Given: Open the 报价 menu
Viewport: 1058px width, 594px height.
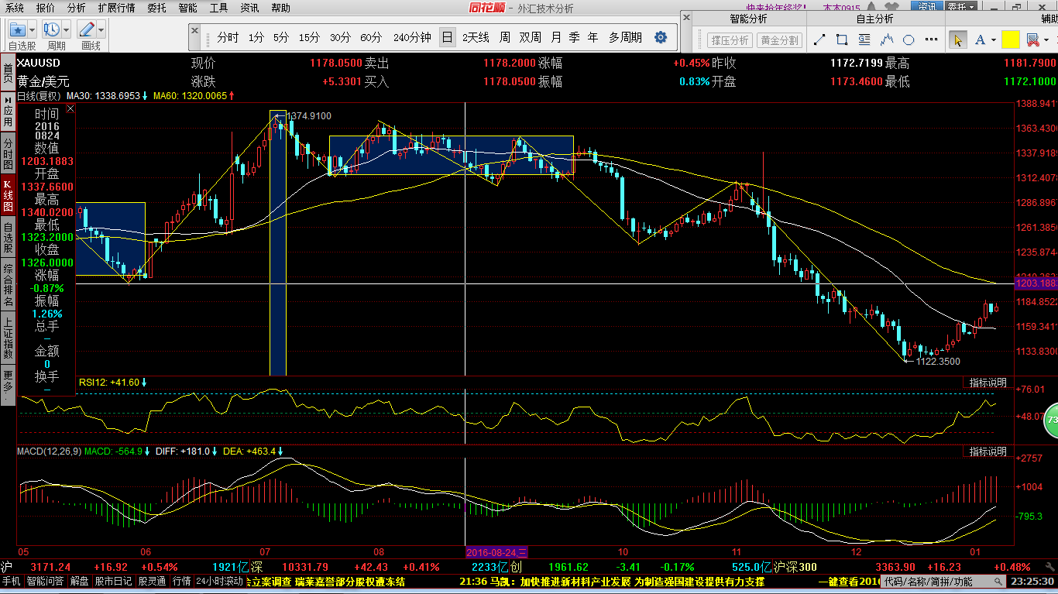Looking at the screenshot, I should click(46, 8).
